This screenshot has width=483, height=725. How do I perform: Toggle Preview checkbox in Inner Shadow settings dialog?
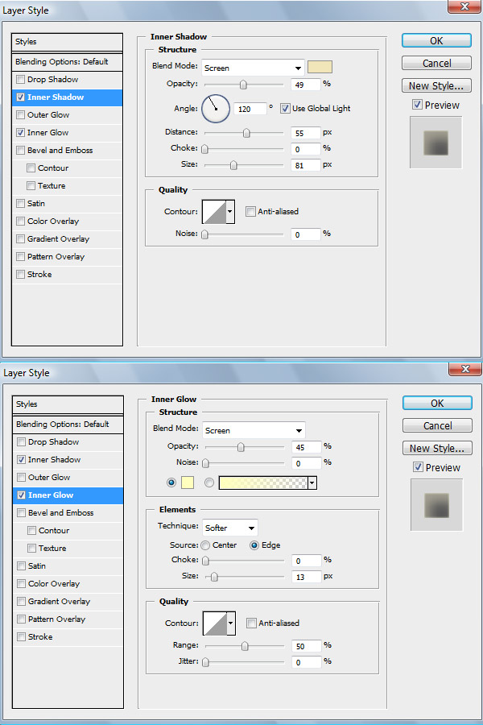pyautogui.click(x=417, y=105)
